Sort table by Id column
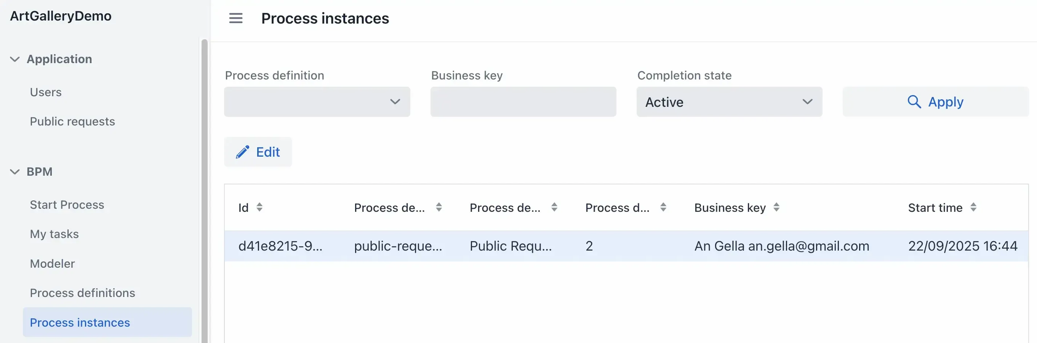 [x=259, y=207]
